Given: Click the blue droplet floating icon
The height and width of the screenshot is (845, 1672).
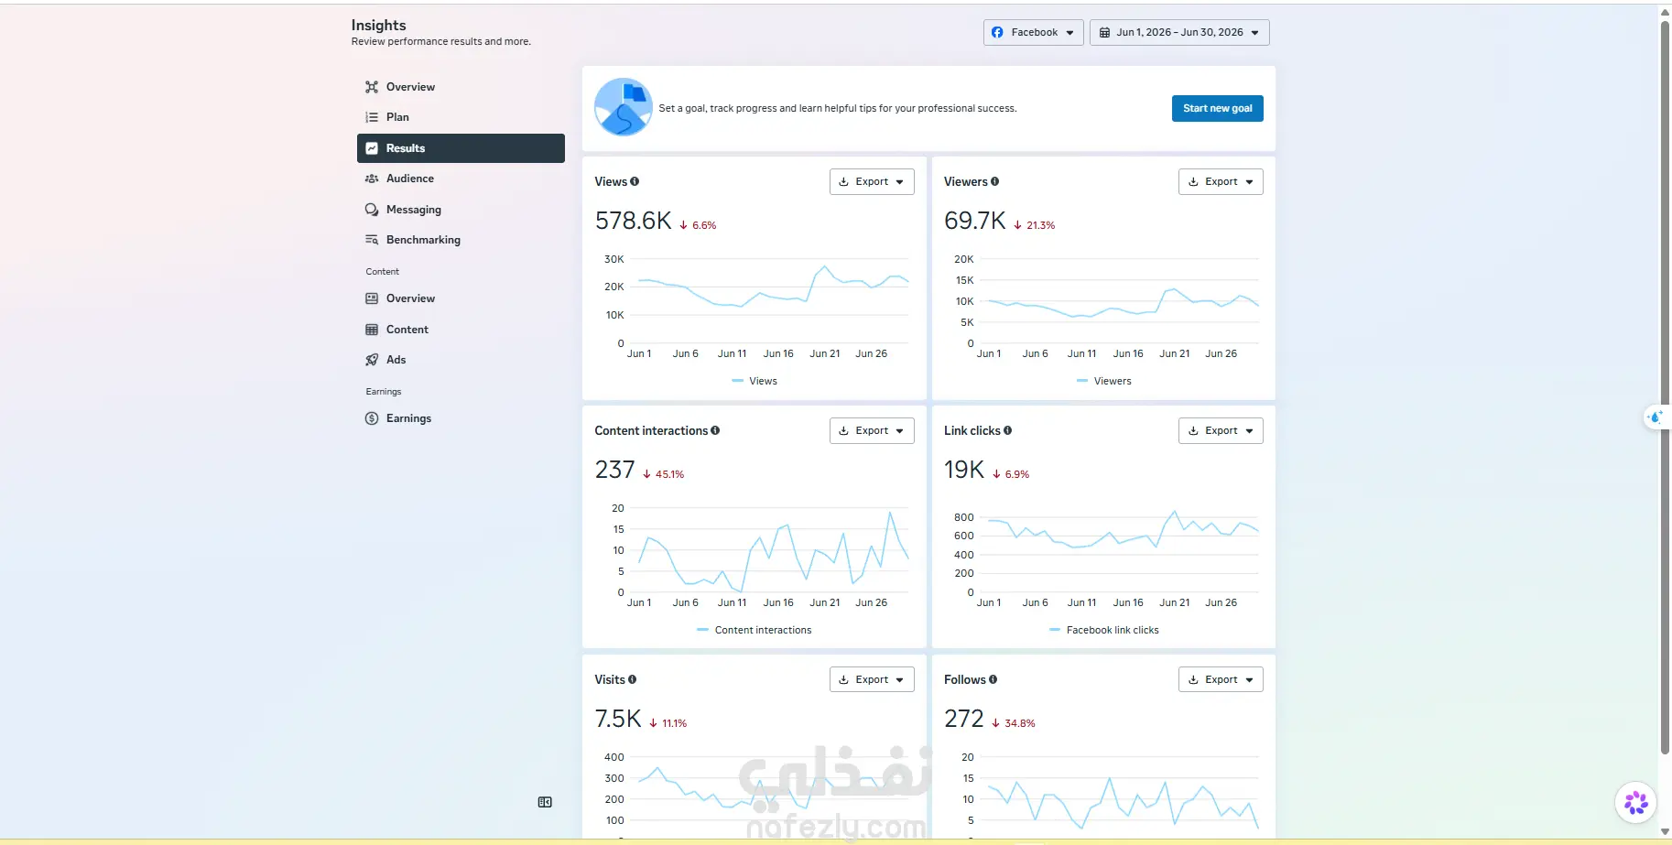Looking at the screenshot, I should 1656,417.
